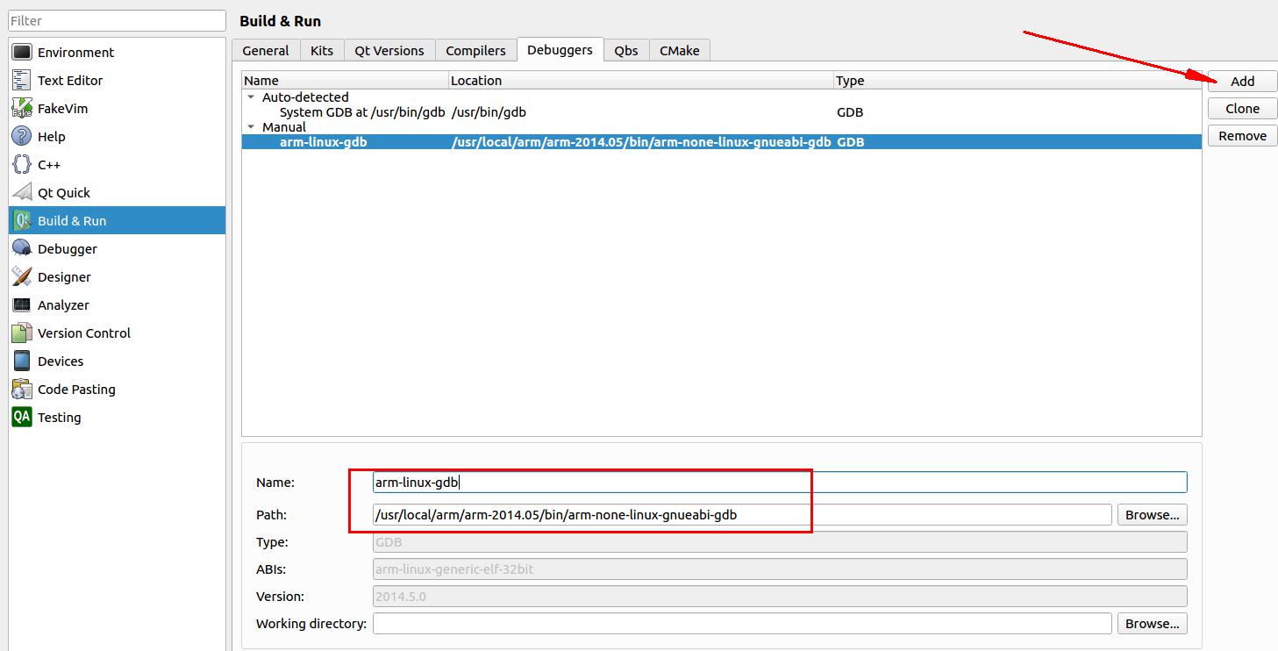Open Debugger settings bug icon
This screenshot has height=651, width=1278.
(x=22, y=249)
